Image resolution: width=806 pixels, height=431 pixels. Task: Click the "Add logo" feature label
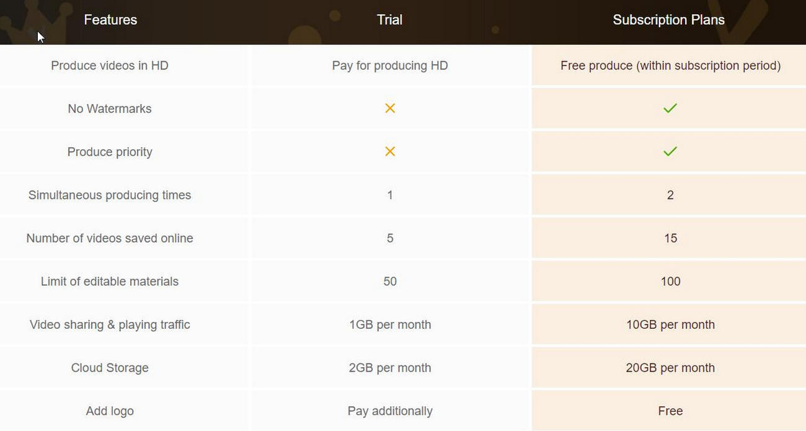(110, 411)
